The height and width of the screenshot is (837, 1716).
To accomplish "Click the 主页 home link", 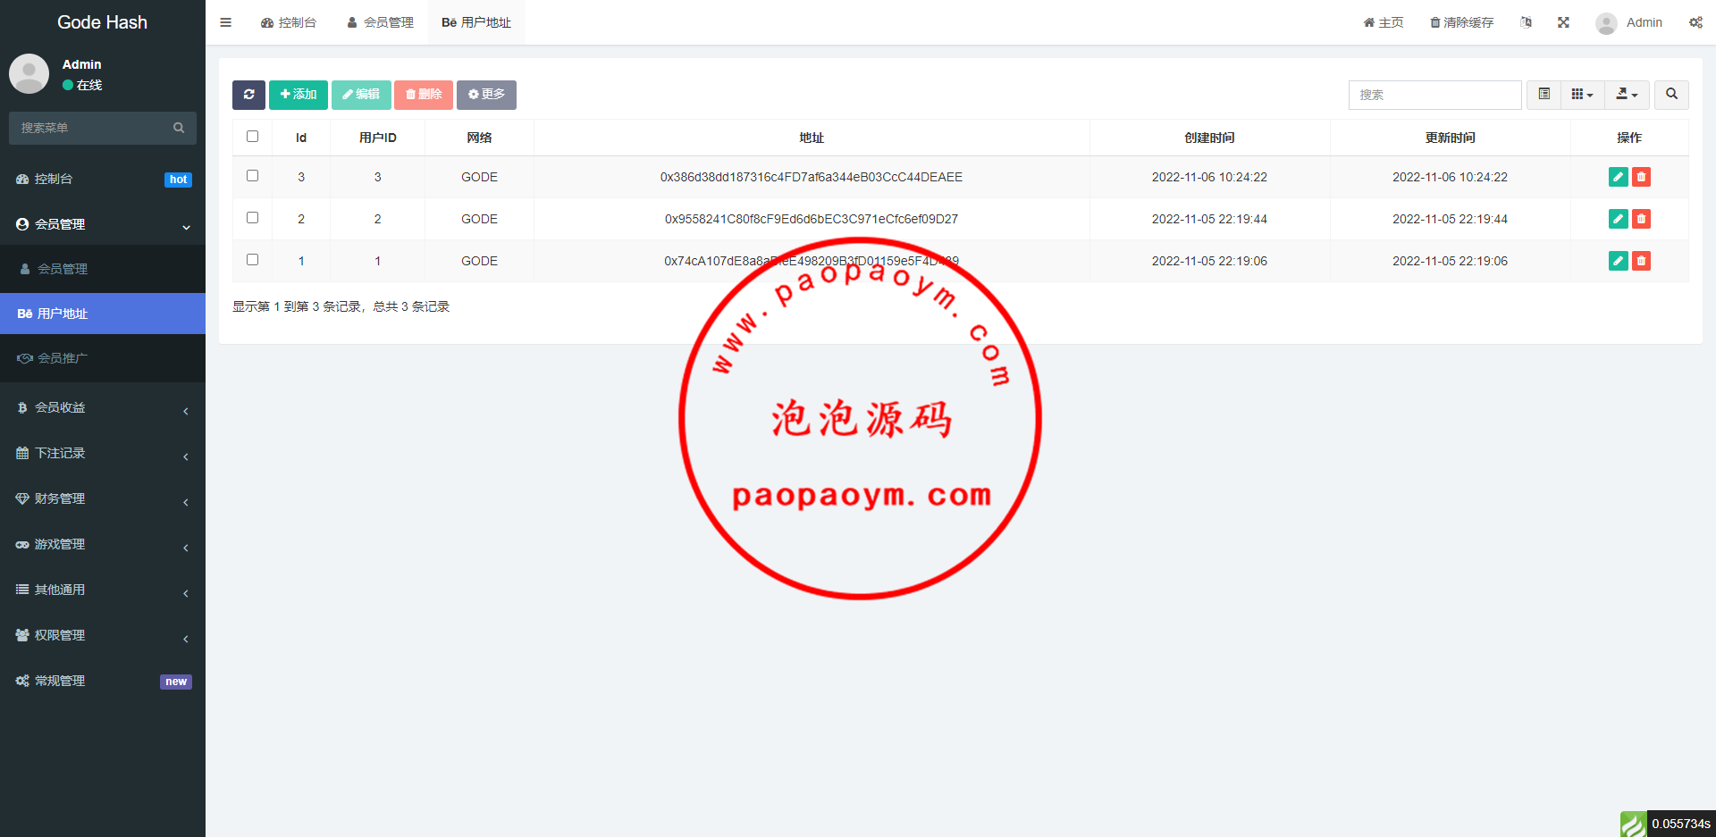I will (x=1384, y=22).
